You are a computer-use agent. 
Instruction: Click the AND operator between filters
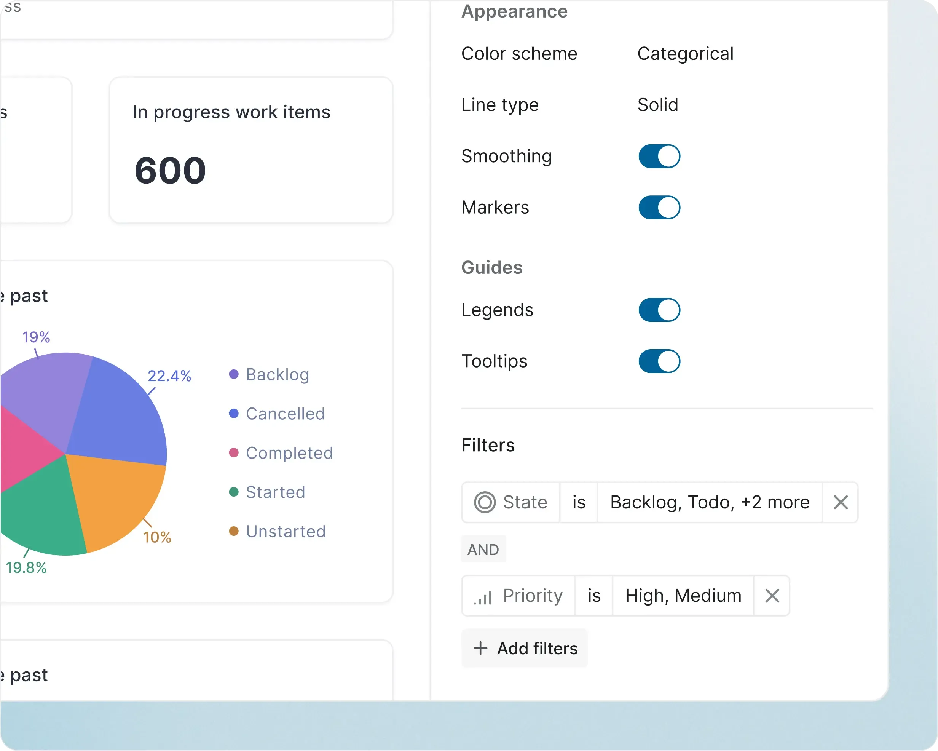pos(483,550)
